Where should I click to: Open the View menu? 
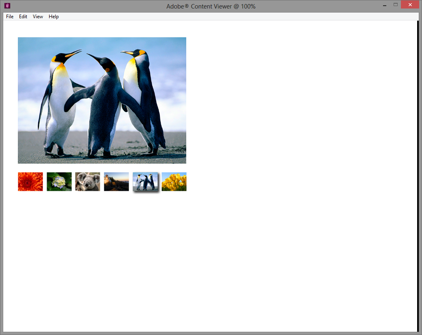38,17
